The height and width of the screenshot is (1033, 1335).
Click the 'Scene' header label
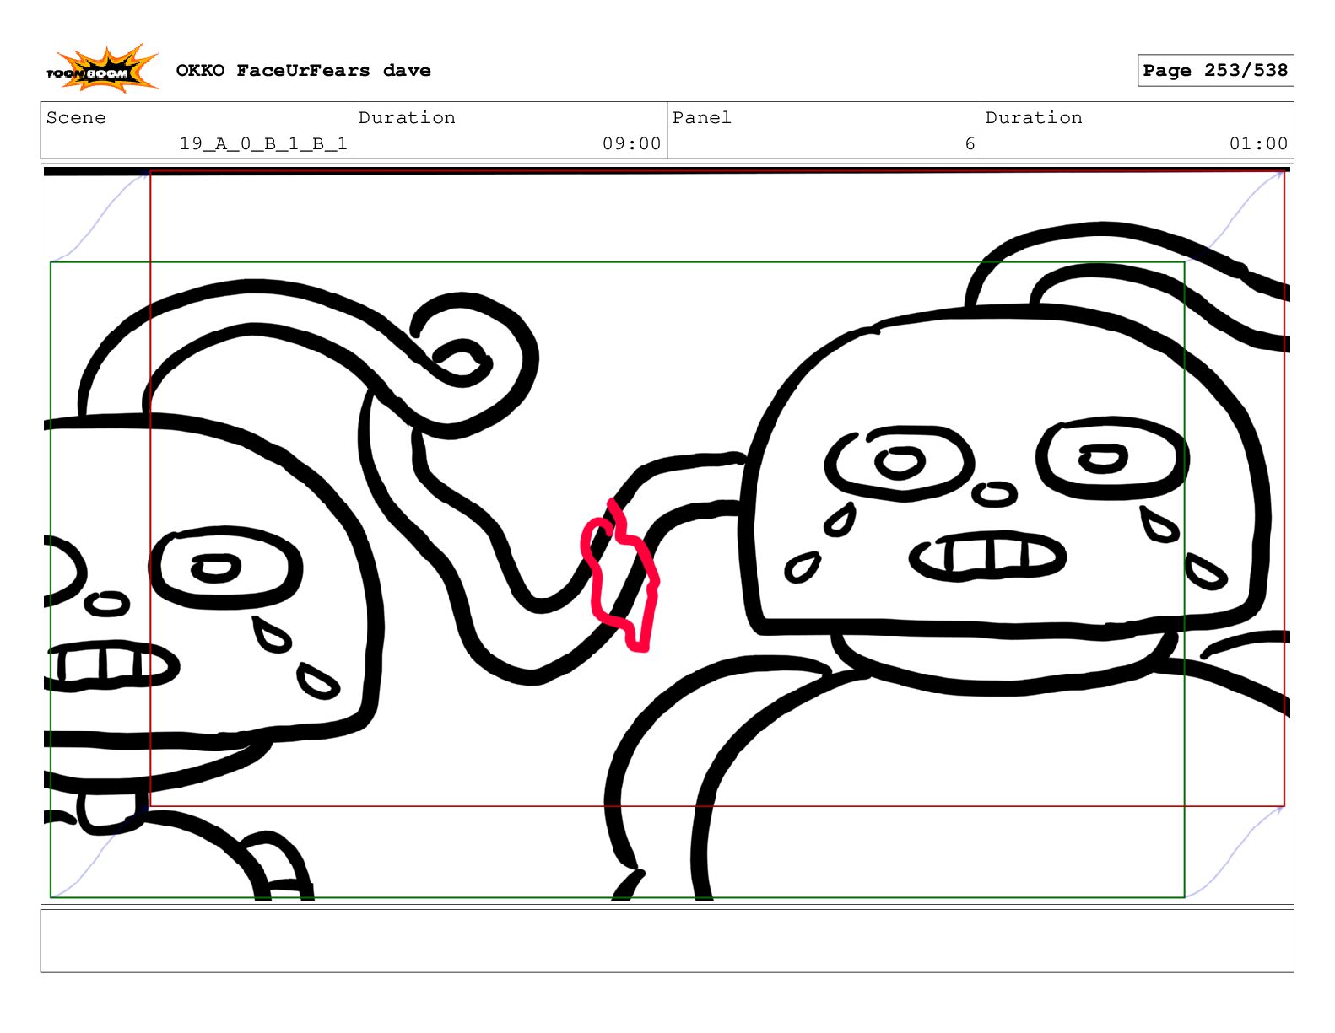(76, 118)
